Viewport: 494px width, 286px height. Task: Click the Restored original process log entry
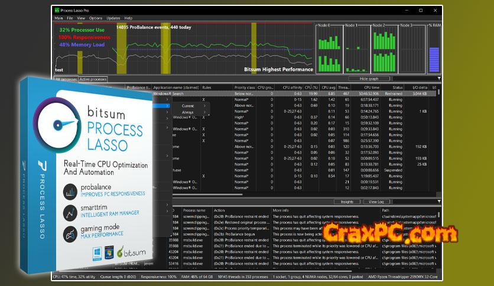241,222
